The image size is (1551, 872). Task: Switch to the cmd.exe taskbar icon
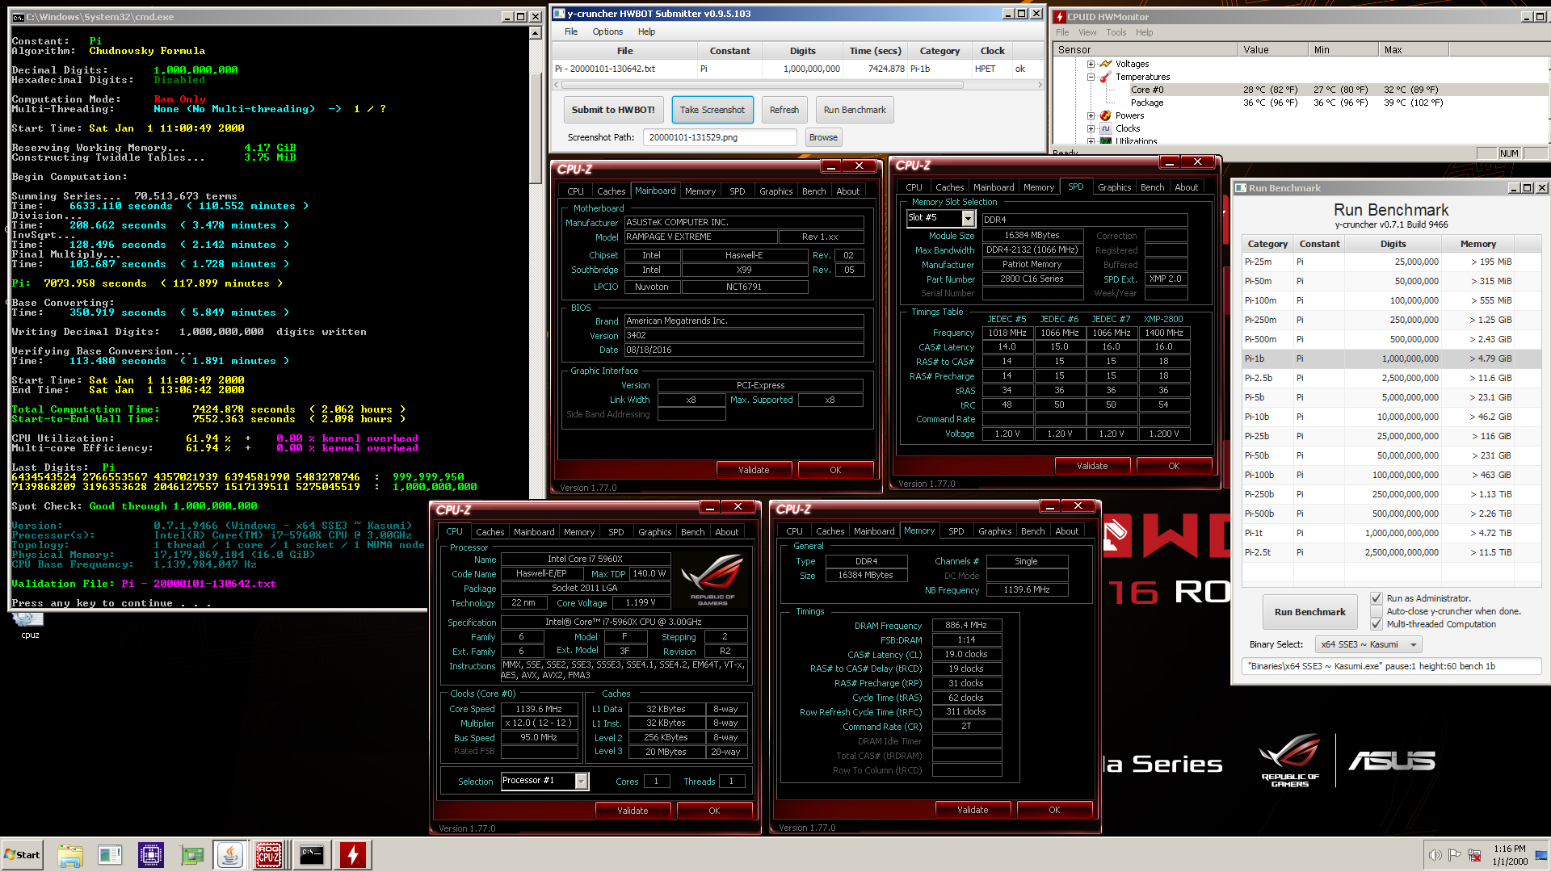[311, 855]
